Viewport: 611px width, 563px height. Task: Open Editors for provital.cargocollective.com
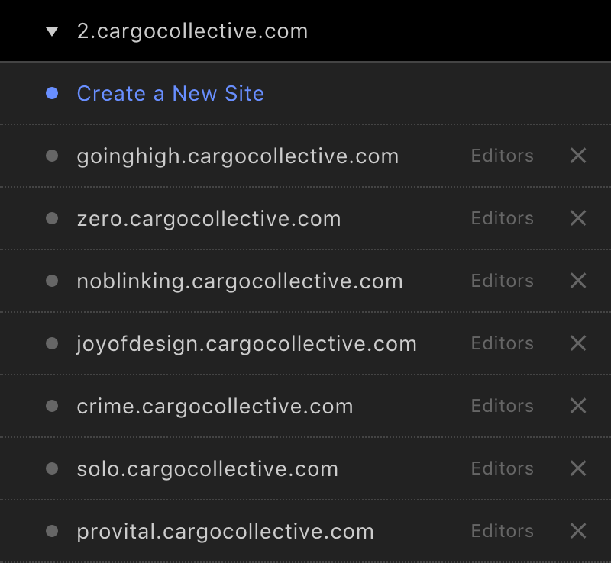point(503,531)
